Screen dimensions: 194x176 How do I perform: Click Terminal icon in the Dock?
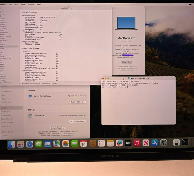[185, 142]
